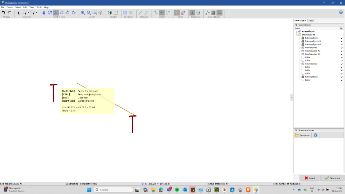Select the arrow pointer selection tool
This screenshot has width=345, height=194.
[19, 13]
